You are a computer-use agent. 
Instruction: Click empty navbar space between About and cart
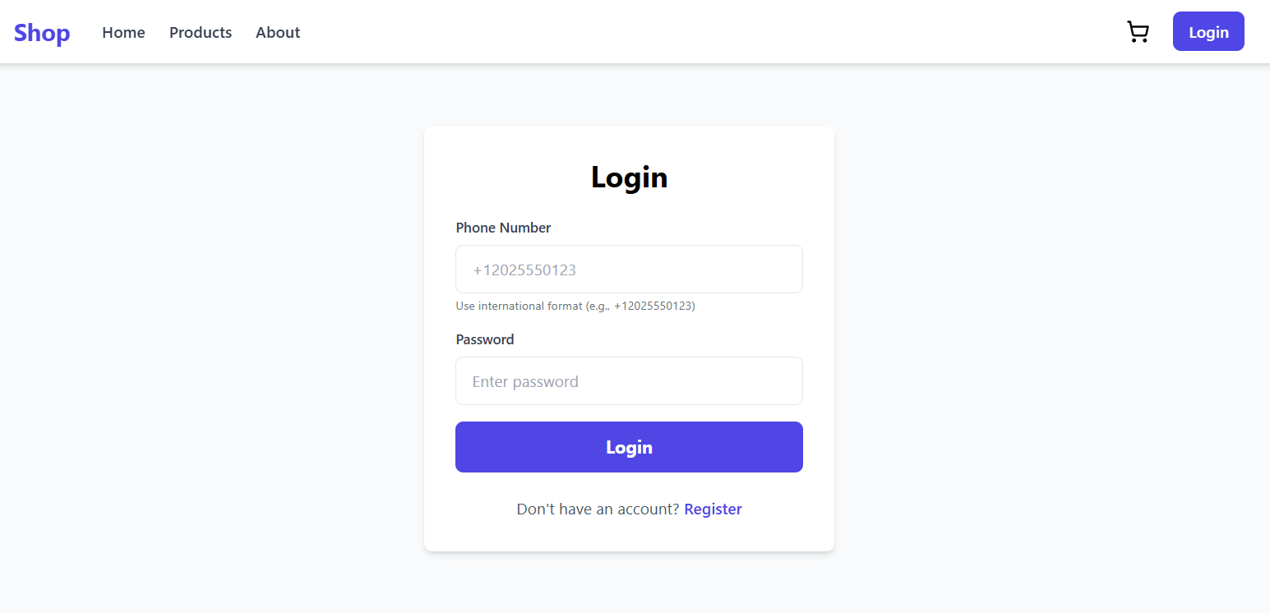tap(707, 33)
